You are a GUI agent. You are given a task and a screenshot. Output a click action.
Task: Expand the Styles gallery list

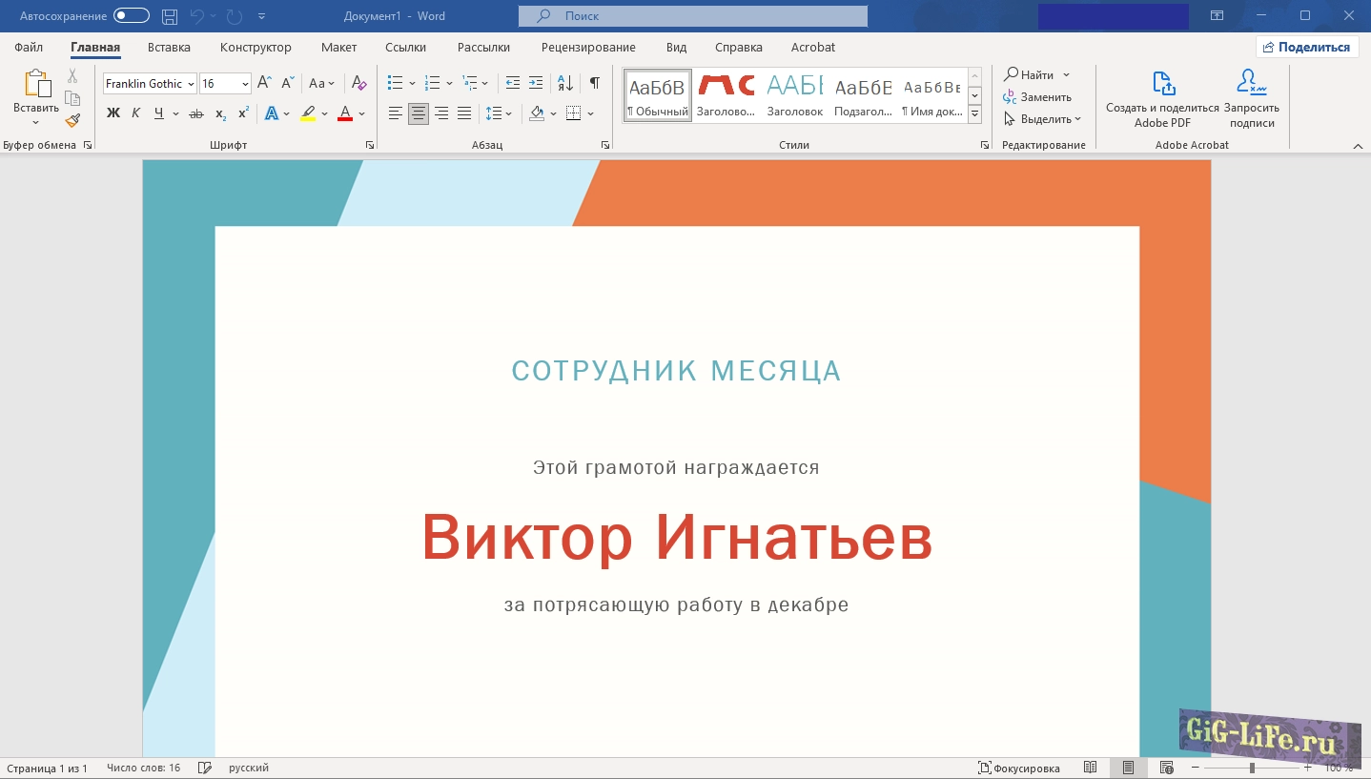(974, 113)
